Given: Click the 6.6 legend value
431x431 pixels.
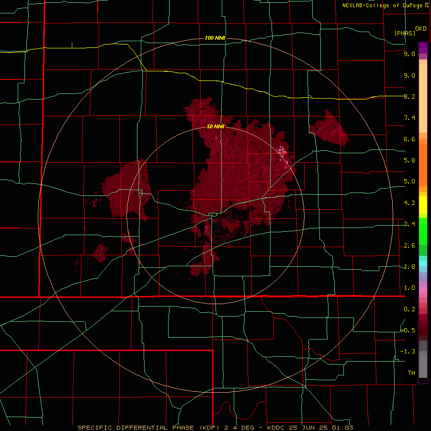Looking at the screenshot, I should click(x=409, y=139).
